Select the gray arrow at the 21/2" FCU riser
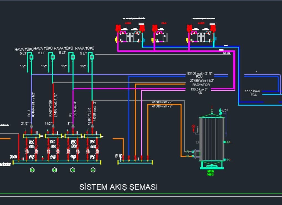The image size is (282, 205). [x=32, y=125]
